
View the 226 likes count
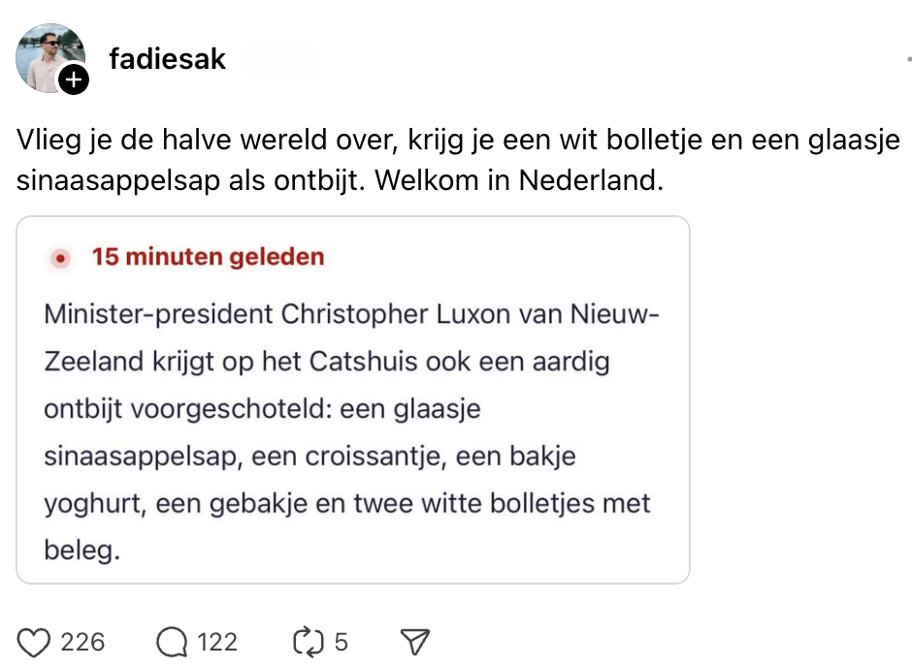(x=82, y=642)
